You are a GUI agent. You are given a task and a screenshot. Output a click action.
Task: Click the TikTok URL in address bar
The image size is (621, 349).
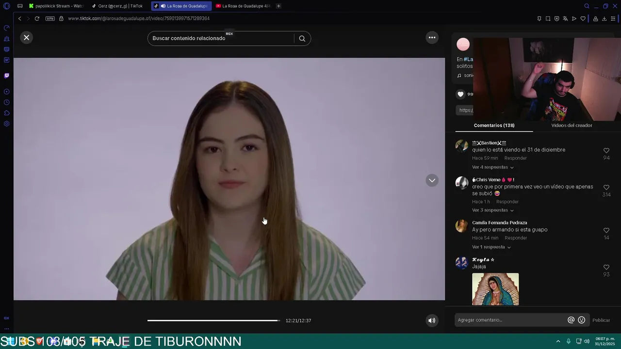click(x=139, y=18)
